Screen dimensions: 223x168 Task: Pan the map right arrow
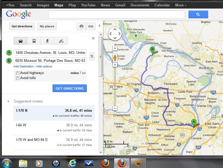119,34
